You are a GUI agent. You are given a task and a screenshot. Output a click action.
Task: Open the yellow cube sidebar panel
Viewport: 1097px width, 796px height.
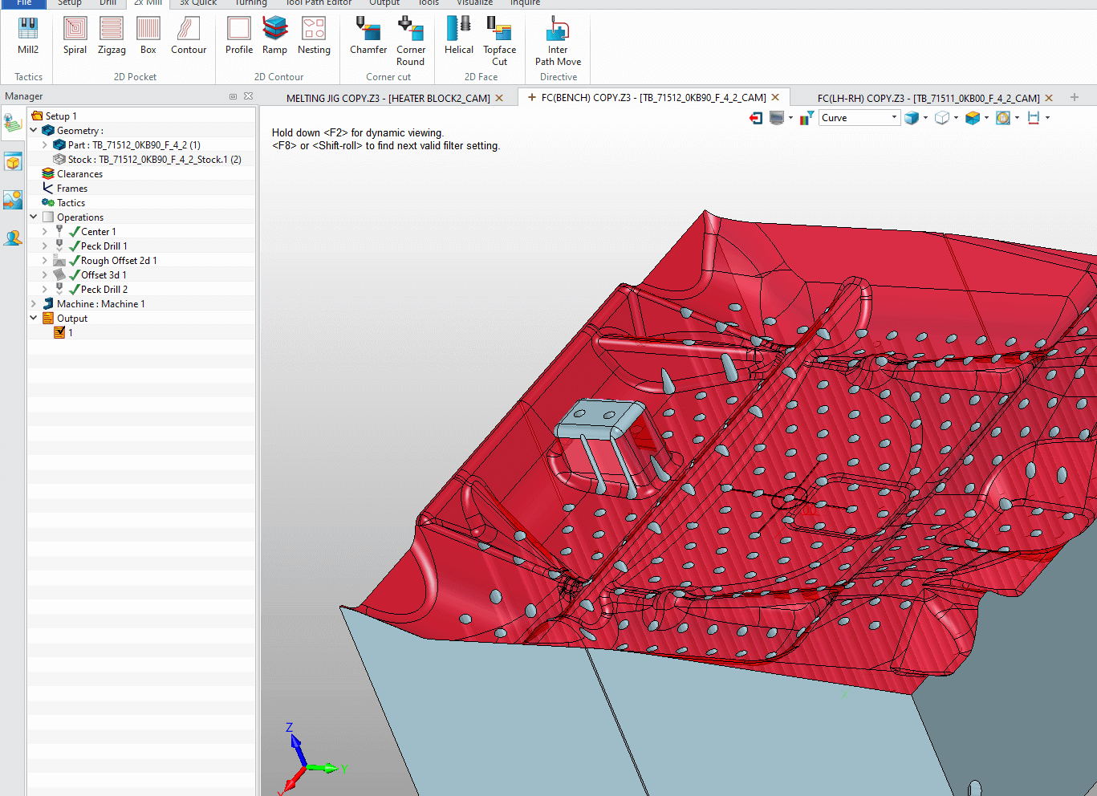[x=12, y=163]
